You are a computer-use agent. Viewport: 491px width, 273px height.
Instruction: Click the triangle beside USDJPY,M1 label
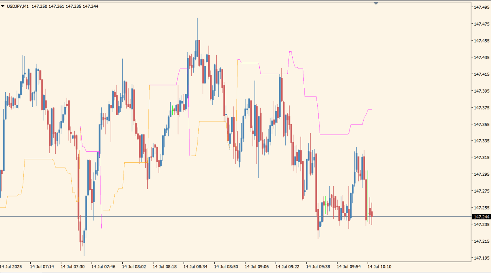pyautogui.click(x=3, y=6)
